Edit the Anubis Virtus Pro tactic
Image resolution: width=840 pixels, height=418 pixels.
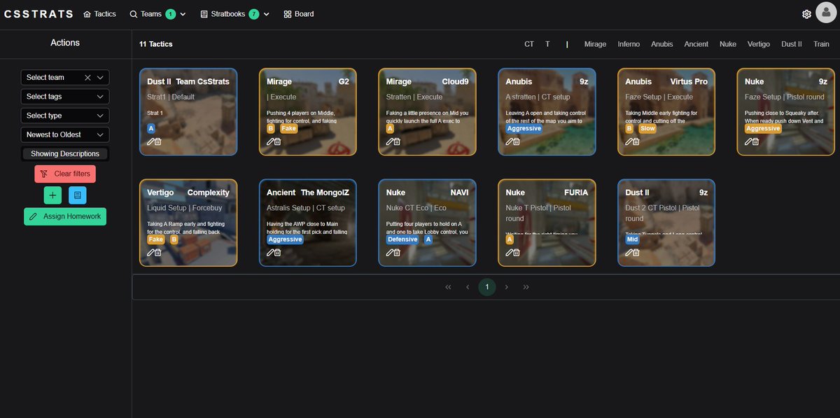click(629, 141)
